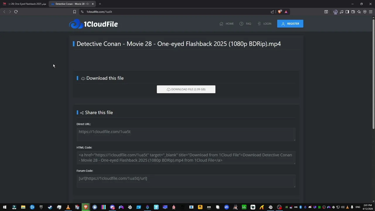This screenshot has height=211, width=375.
Task: Click the REGISTER button
Action: pos(290,24)
